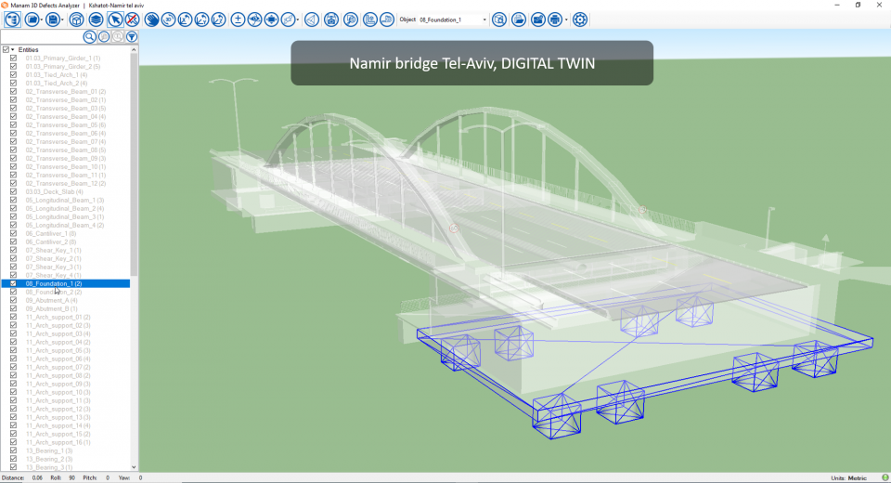Image resolution: width=891 pixels, height=483 pixels.
Task: Click the rotate around Z axis icon
Action: click(219, 20)
